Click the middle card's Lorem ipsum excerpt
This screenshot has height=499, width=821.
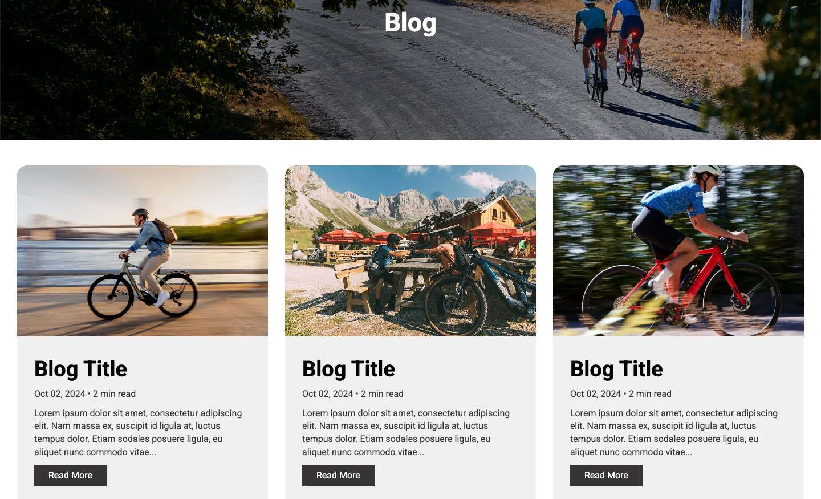click(406, 432)
